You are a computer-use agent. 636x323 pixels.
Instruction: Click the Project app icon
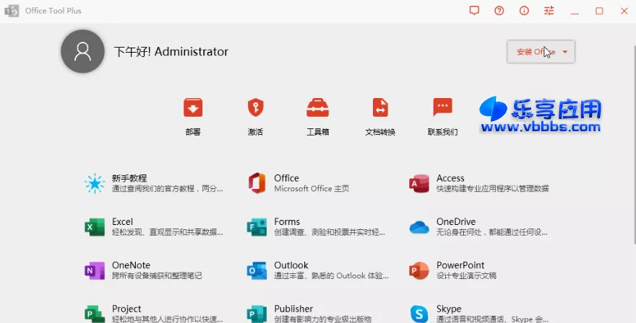click(95, 314)
